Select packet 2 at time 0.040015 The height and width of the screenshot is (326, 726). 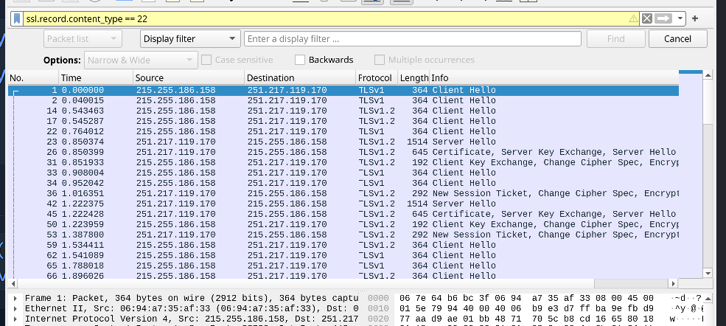pyautogui.click(x=343, y=100)
